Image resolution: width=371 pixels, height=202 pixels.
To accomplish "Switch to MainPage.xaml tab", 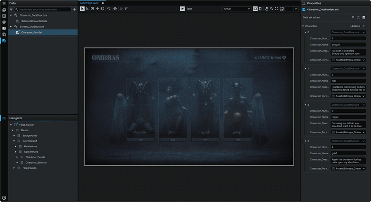I will coord(89,3).
